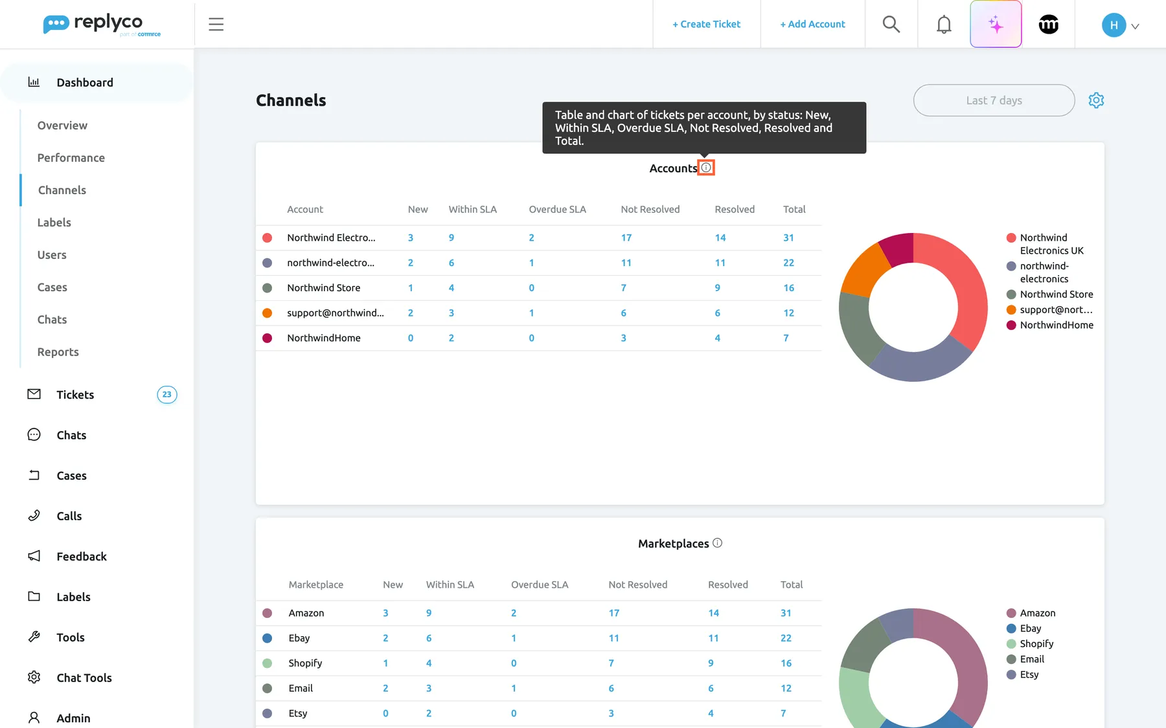This screenshot has height=728, width=1166.
Task: Click NorthwindHome resolved value 4
Action: click(717, 338)
